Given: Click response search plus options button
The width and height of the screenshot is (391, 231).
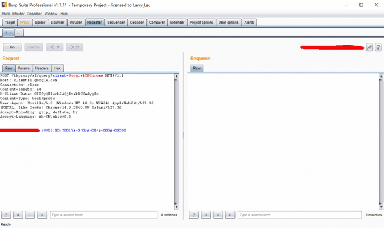Looking at the screenshot, I should (218, 215).
